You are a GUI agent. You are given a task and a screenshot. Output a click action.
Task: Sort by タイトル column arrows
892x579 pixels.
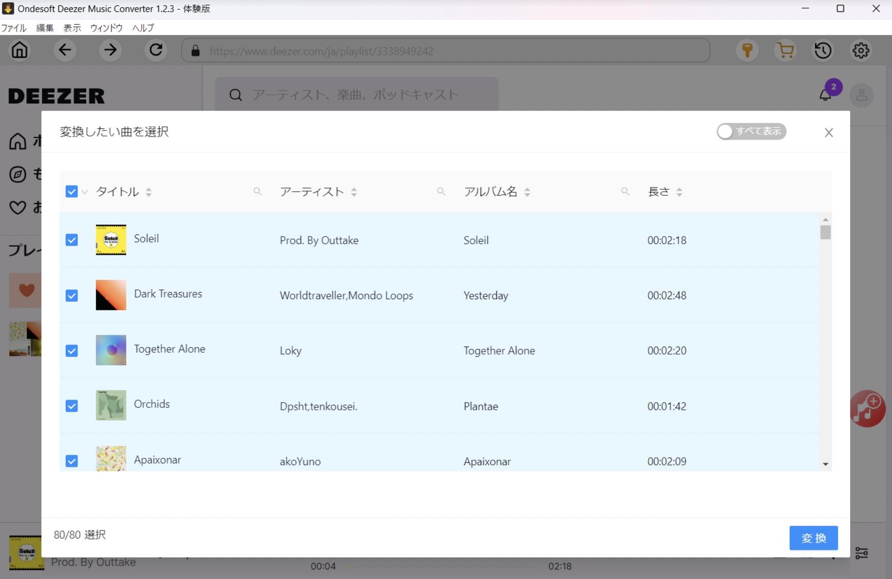click(148, 192)
